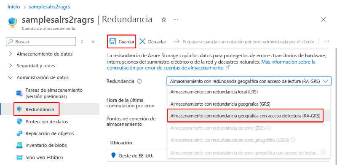
Task: Open Sitio web estático icon
Action: pos(19,157)
